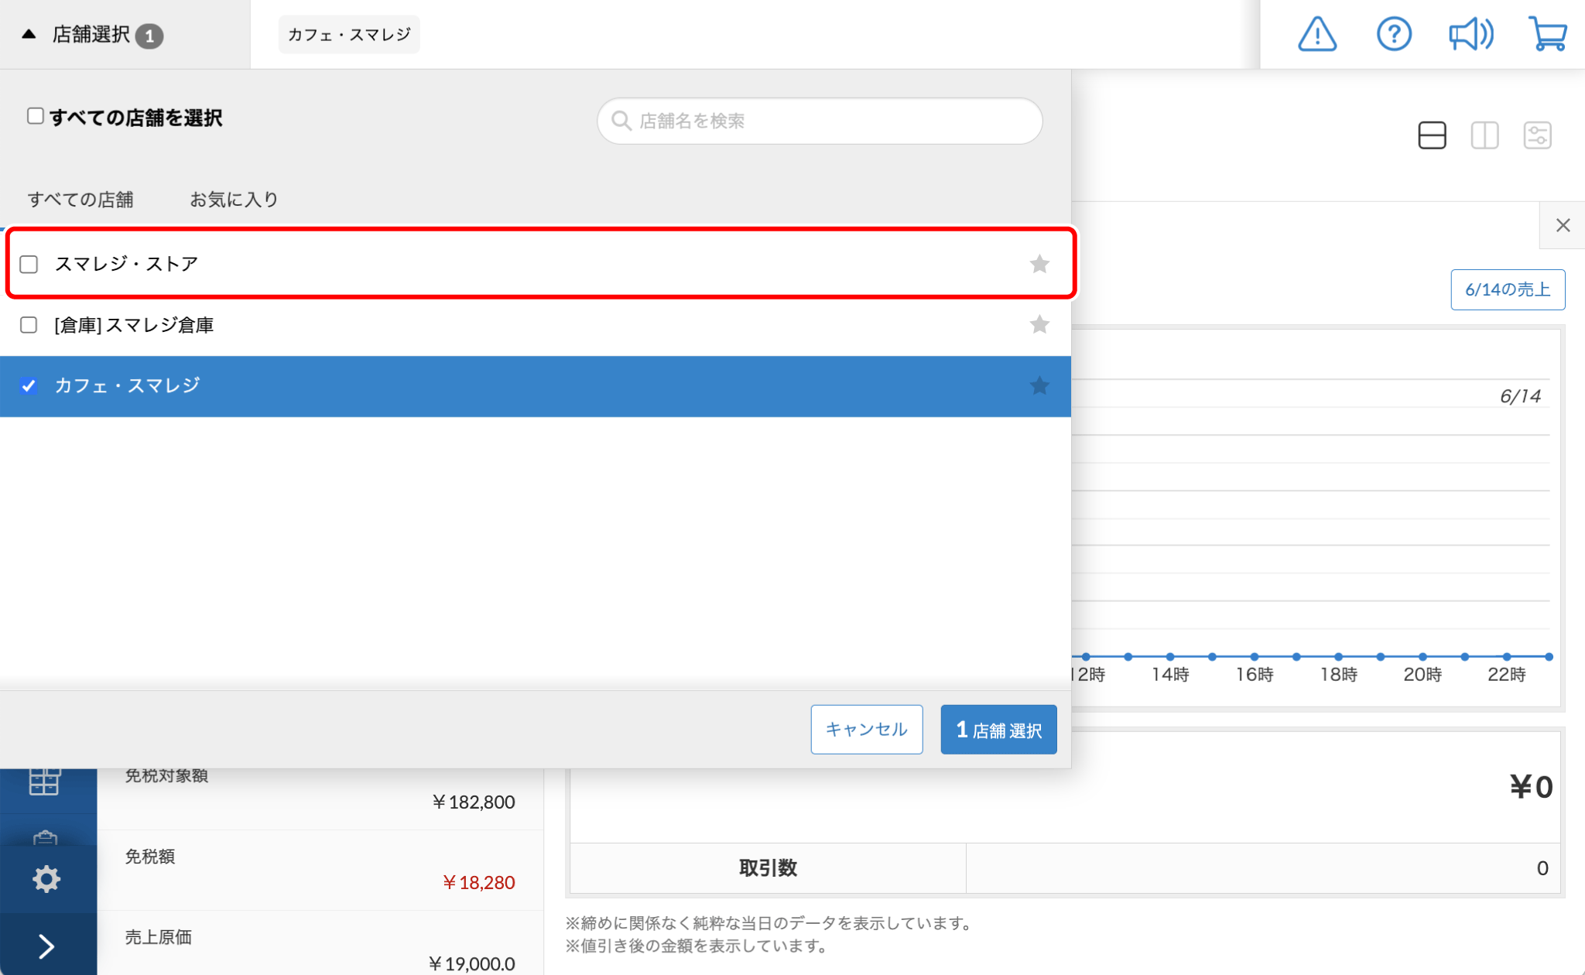Switch to horizontal split layout icon
This screenshot has height=975, width=1585.
point(1432,135)
